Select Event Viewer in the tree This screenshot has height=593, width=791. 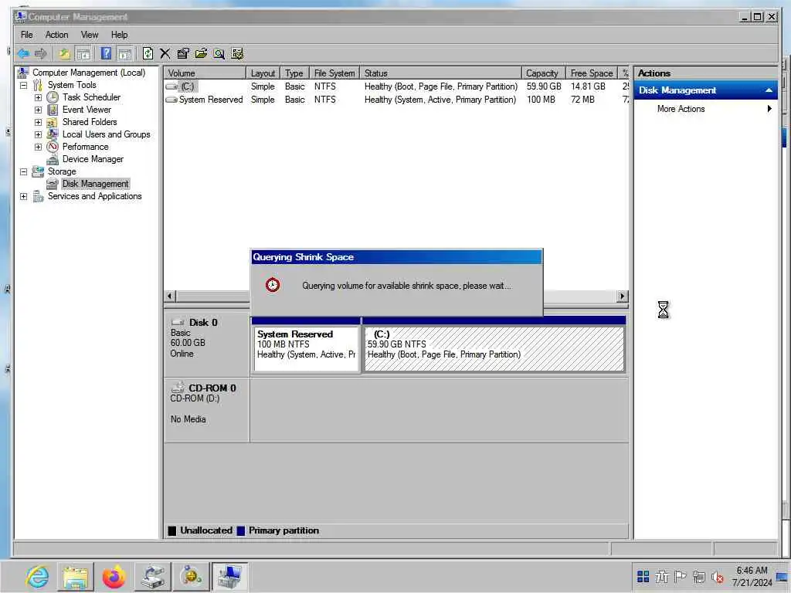click(87, 110)
